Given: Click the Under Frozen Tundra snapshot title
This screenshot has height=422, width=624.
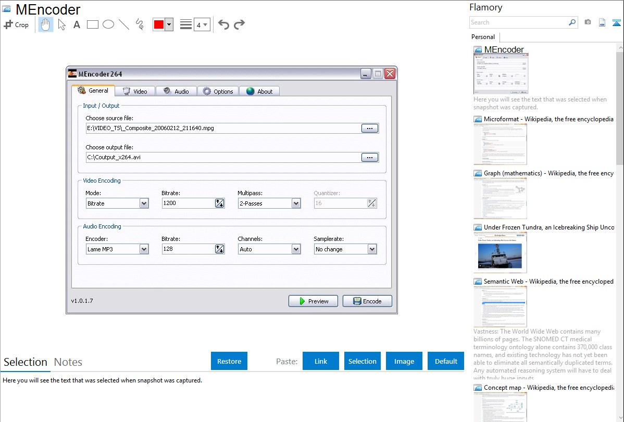Looking at the screenshot, I should tap(549, 227).
